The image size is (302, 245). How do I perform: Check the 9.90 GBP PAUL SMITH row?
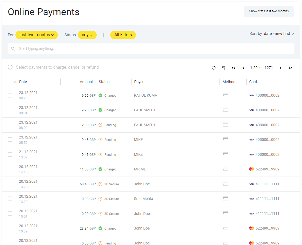10,110
